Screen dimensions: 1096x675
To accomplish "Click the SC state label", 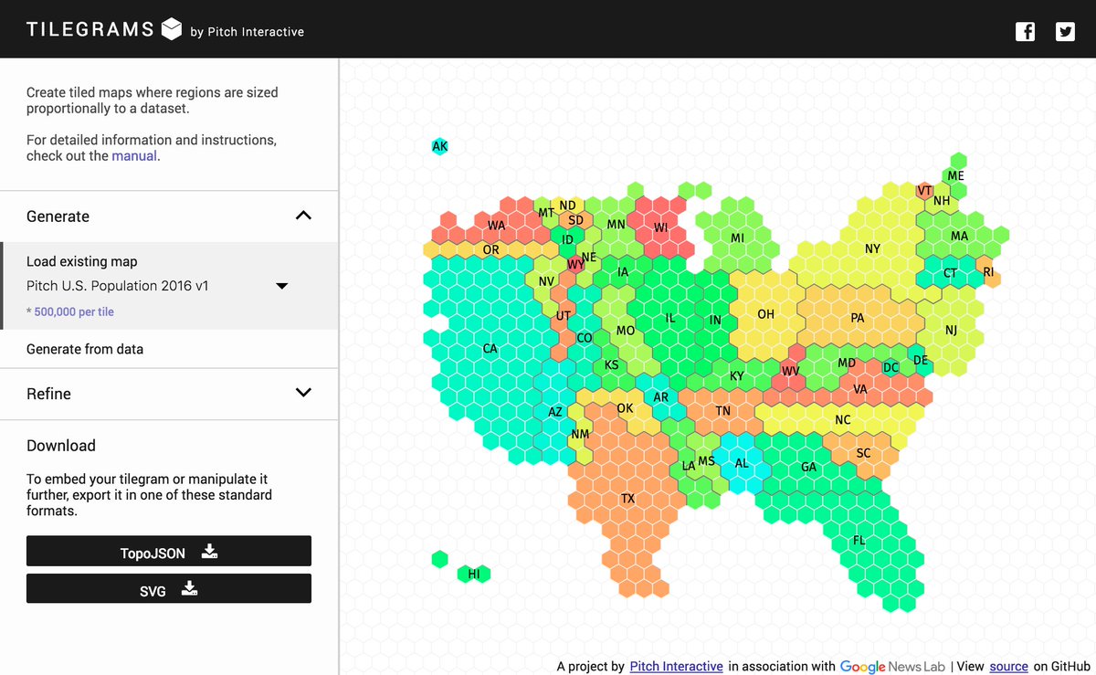I will click(864, 454).
